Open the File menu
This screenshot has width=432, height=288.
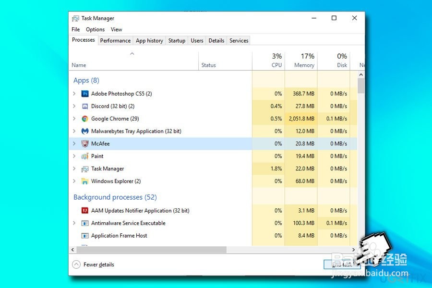(x=75, y=29)
